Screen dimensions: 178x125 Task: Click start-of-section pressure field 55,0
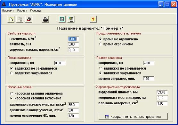click(x=73, y=105)
